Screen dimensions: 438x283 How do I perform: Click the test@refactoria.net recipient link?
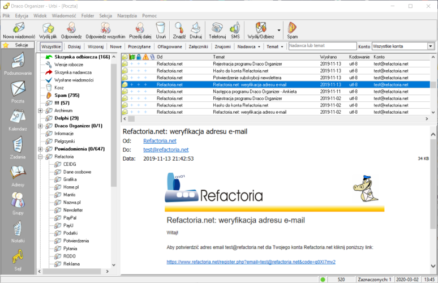coord(166,150)
